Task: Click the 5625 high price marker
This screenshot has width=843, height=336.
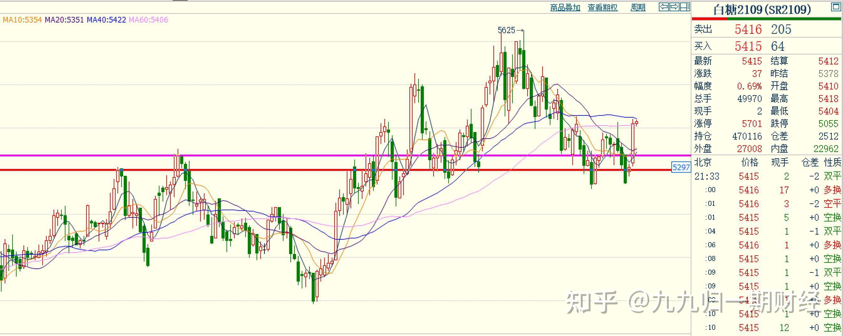Action: [506, 30]
